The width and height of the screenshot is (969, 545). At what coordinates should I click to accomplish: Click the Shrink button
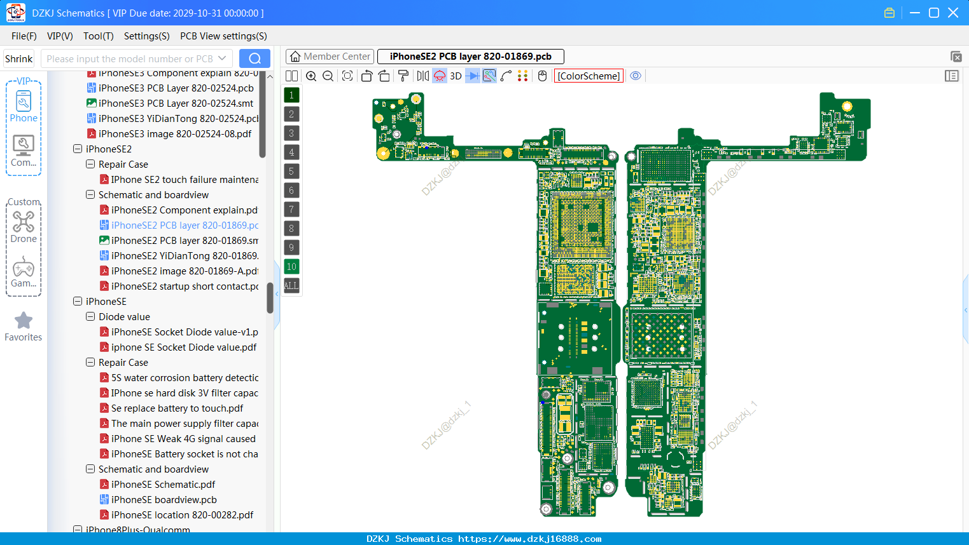18,58
